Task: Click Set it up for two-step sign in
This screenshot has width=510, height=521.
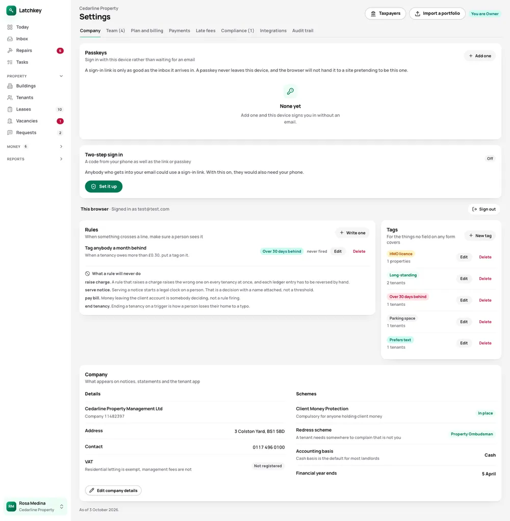Action: pos(104,187)
